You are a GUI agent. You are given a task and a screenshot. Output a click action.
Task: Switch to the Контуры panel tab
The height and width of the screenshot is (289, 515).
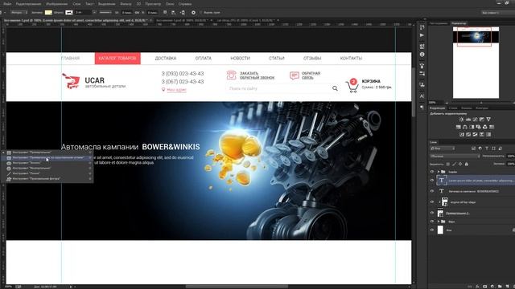click(482, 108)
